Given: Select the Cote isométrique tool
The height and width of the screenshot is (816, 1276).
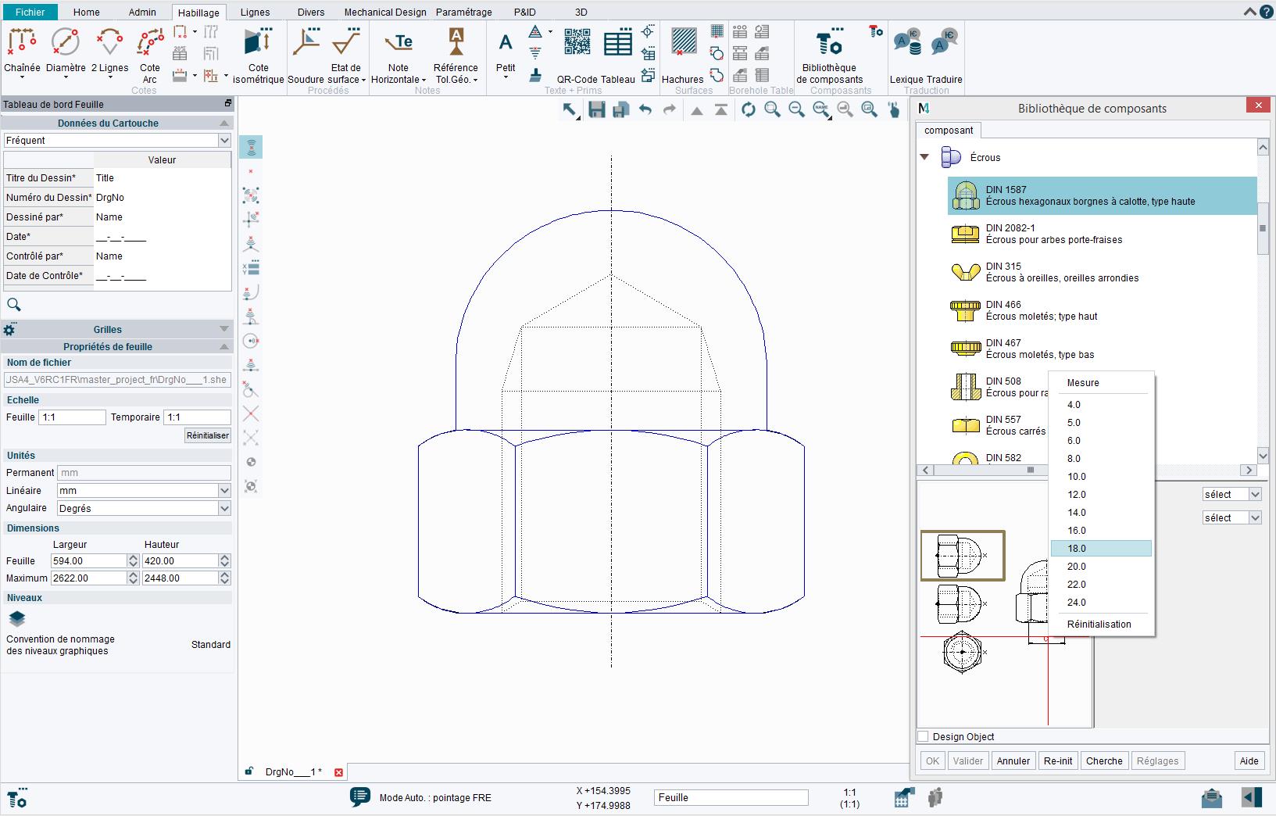Looking at the screenshot, I should pos(258,55).
